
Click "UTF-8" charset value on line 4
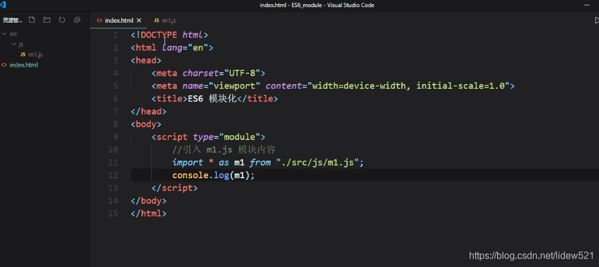point(242,73)
